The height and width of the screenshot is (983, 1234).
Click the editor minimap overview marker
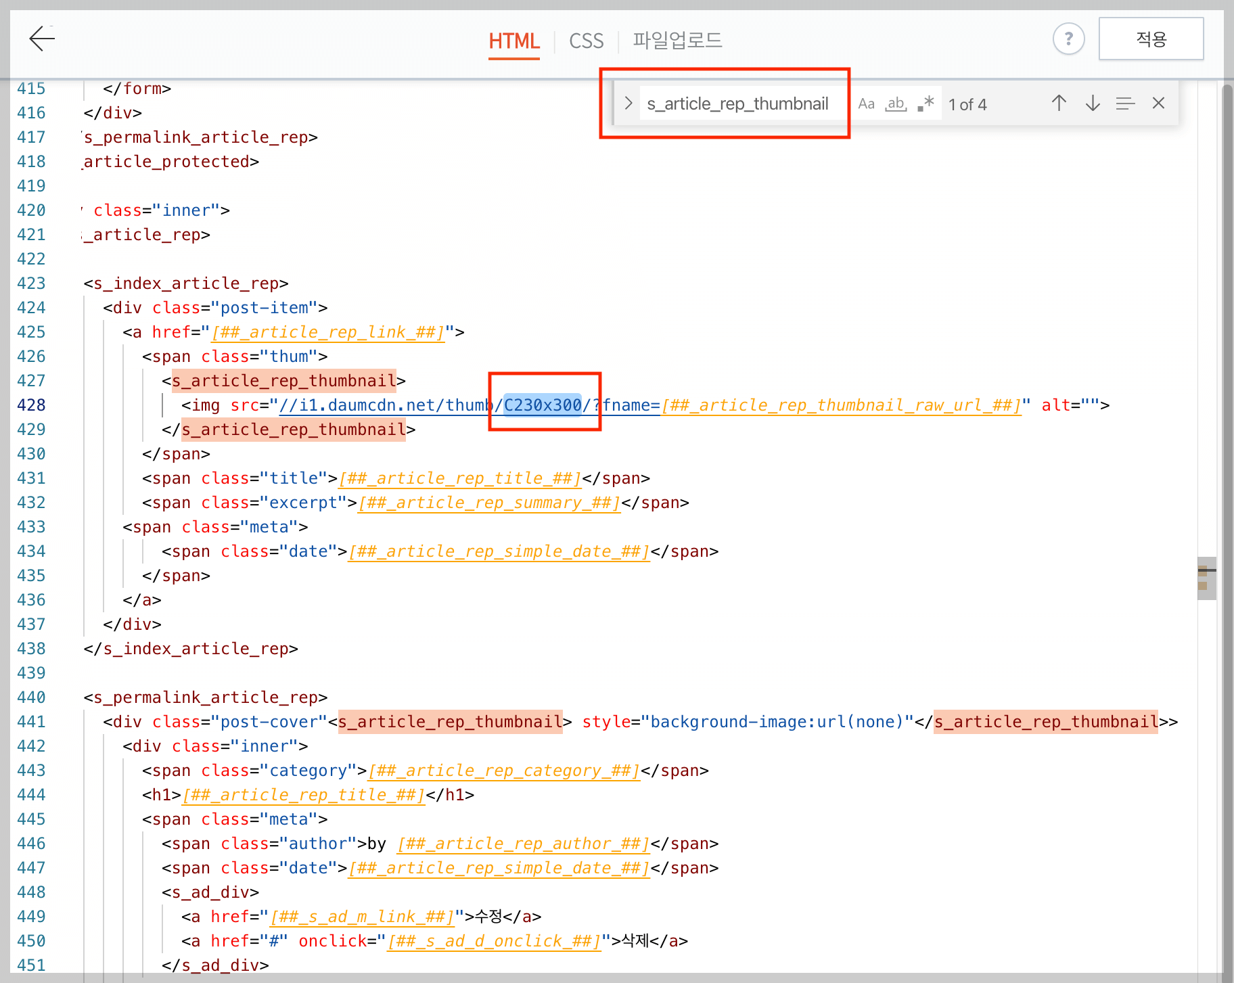1206,578
